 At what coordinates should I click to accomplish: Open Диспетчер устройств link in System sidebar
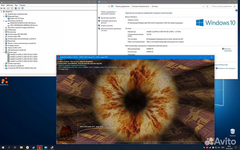click(x=108, y=18)
